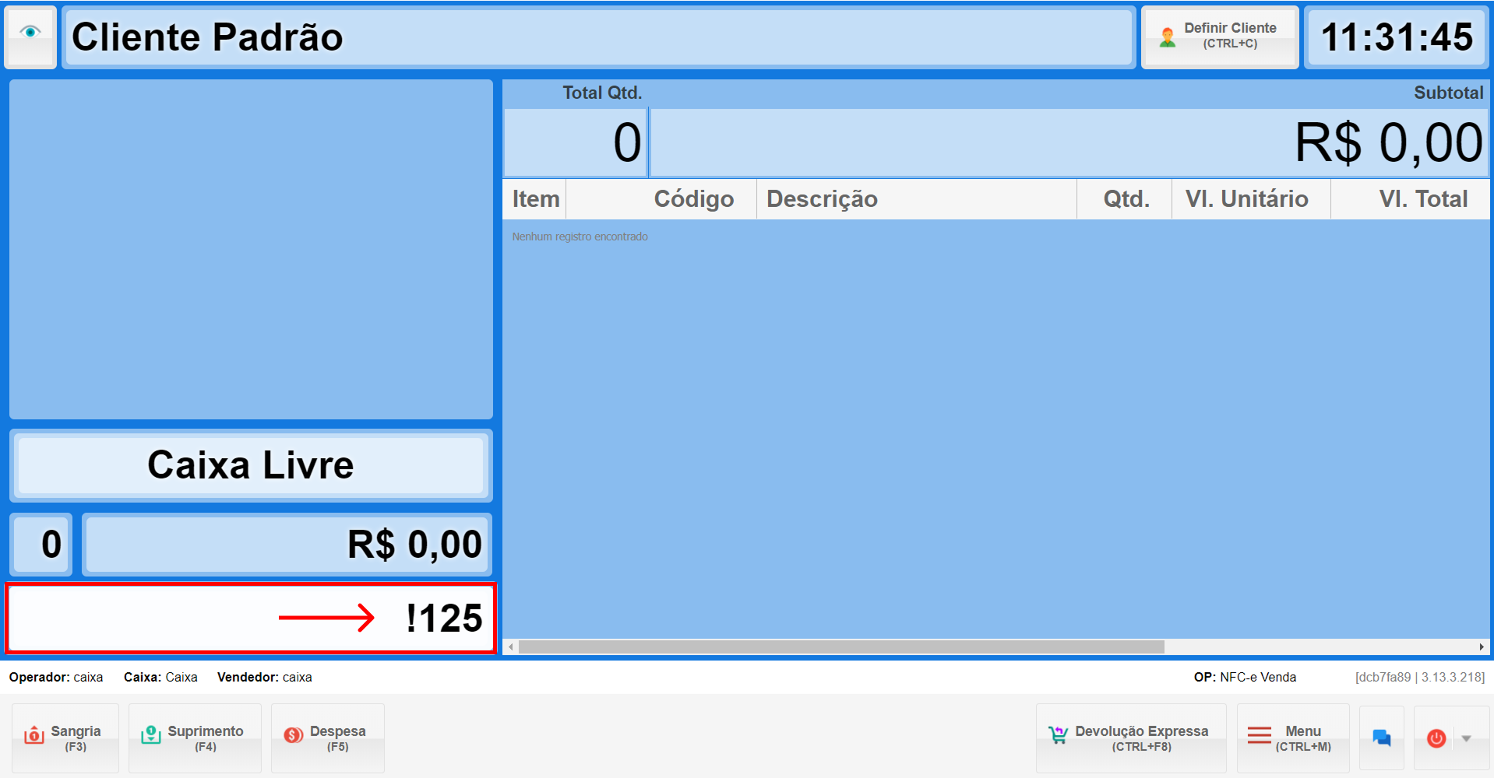1494x778 pixels.
Task: Open Suprimento cash supply
Action: pyautogui.click(x=195, y=738)
